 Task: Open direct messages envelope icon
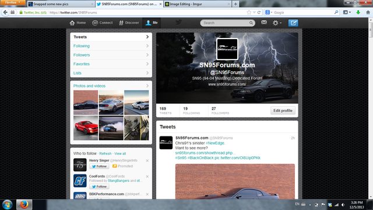click(264, 22)
